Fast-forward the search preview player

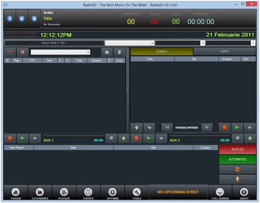(249, 127)
